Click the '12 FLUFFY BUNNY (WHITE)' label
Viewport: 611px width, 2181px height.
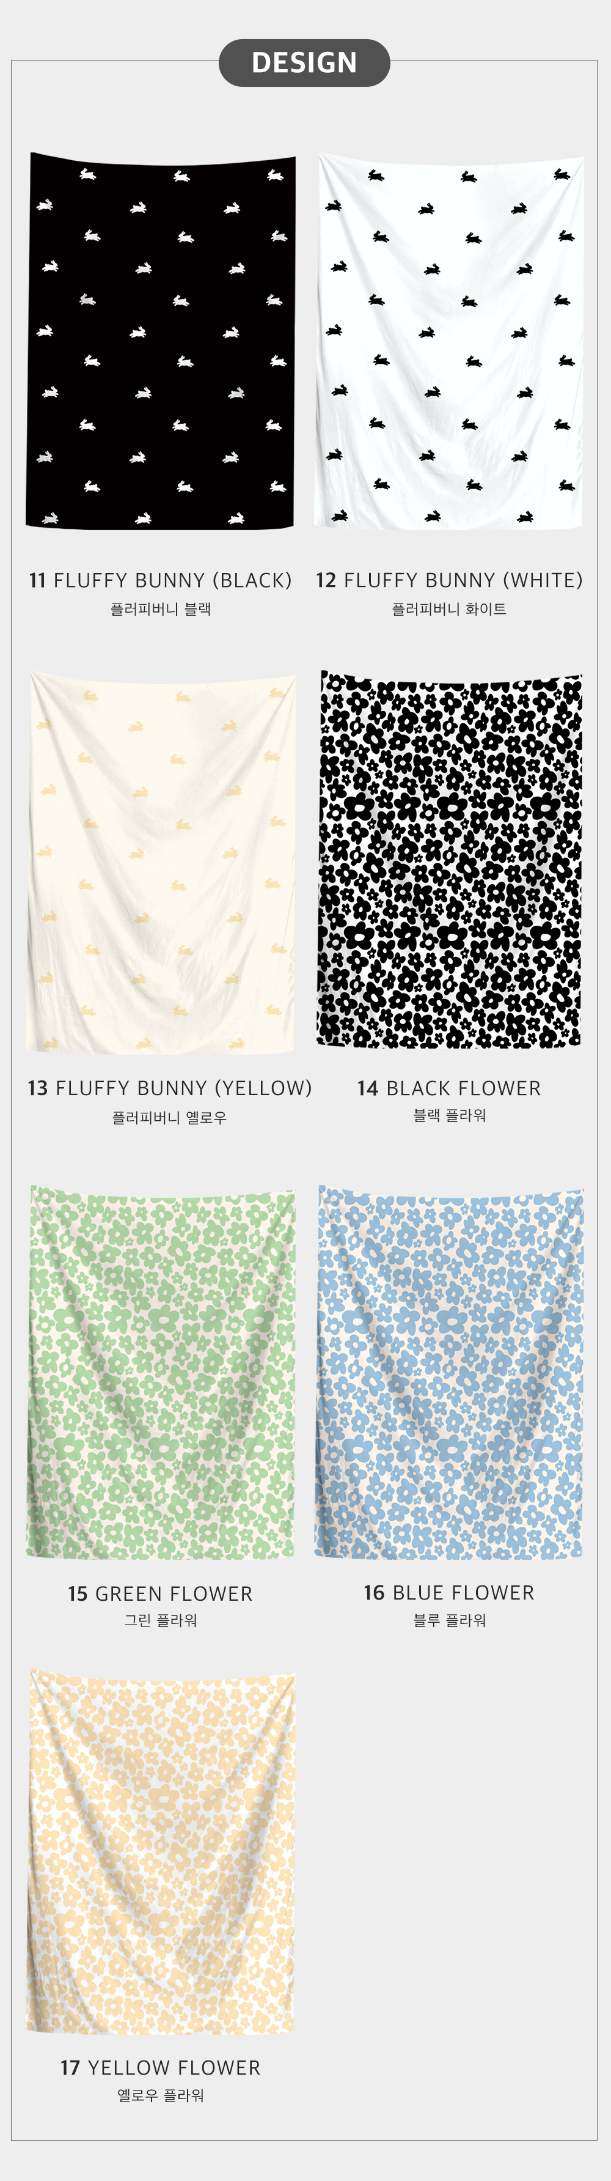coord(449,580)
